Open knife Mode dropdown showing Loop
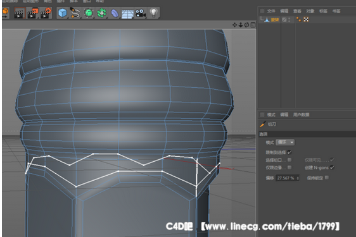The height and width of the screenshot is (237, 356). coord(285,142)
